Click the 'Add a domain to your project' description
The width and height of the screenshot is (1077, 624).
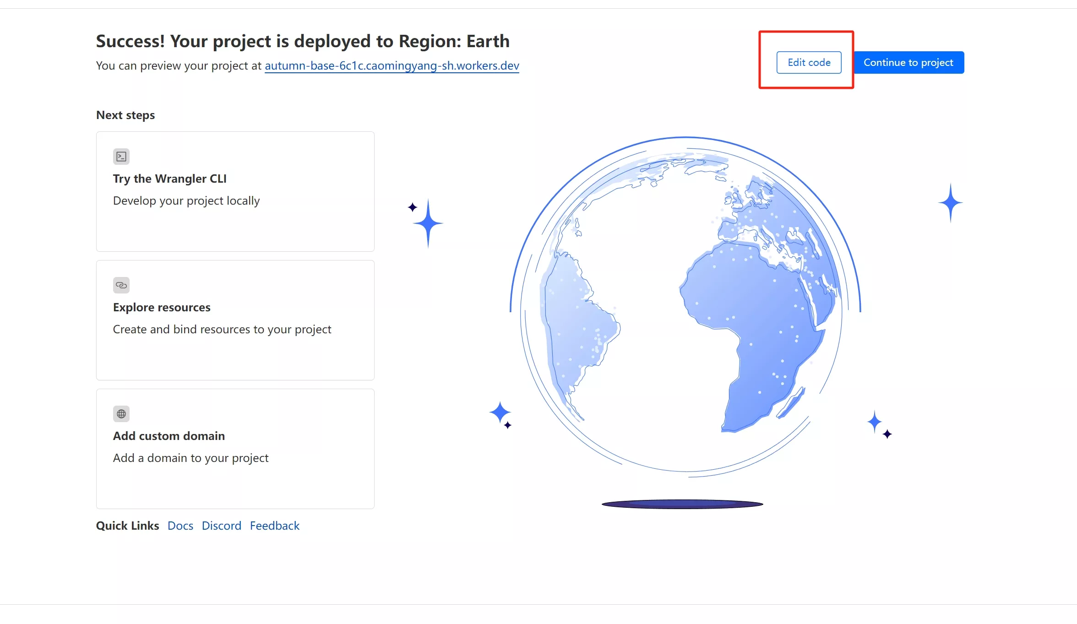pyautogui.click(x=191, y=458)
